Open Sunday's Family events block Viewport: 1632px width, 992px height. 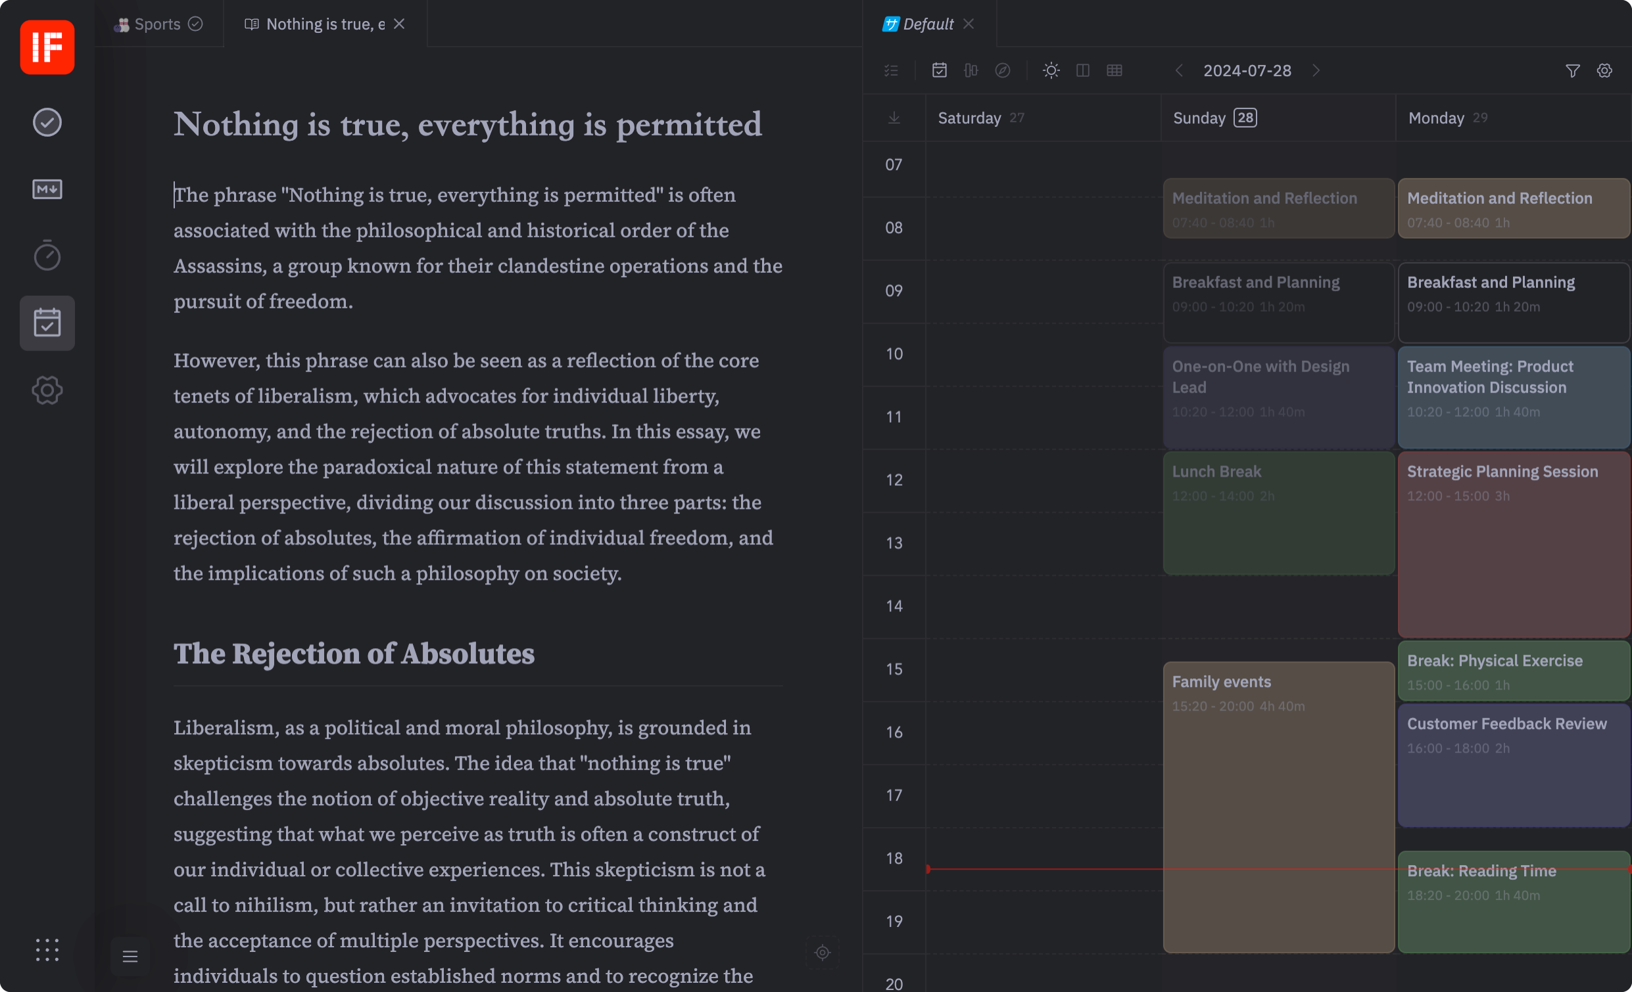point(1278,808)
